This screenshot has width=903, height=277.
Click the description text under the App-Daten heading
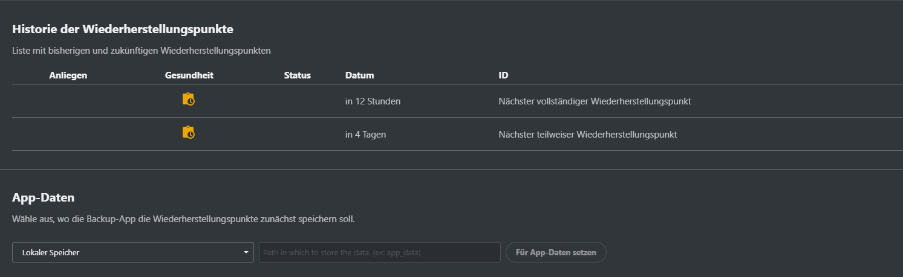(183, 219)
